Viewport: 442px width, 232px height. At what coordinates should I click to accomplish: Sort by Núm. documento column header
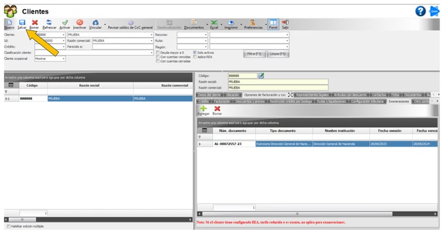[x=234, y=130]
